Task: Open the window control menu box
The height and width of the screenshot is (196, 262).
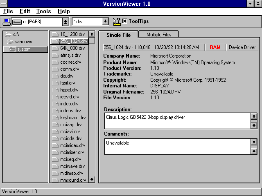Action: coord(4,4)
